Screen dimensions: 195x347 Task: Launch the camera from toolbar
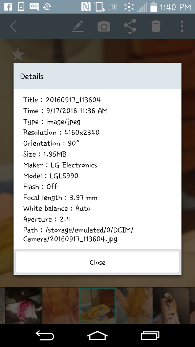[x=104, y=26]
